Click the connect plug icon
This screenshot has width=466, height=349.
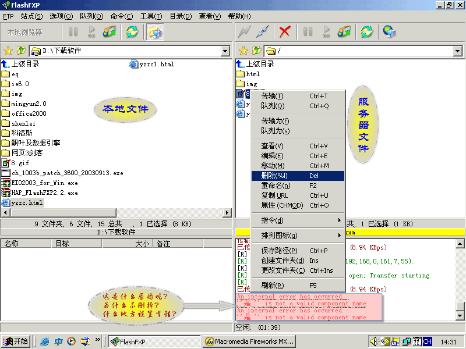(x=263, y=31)
